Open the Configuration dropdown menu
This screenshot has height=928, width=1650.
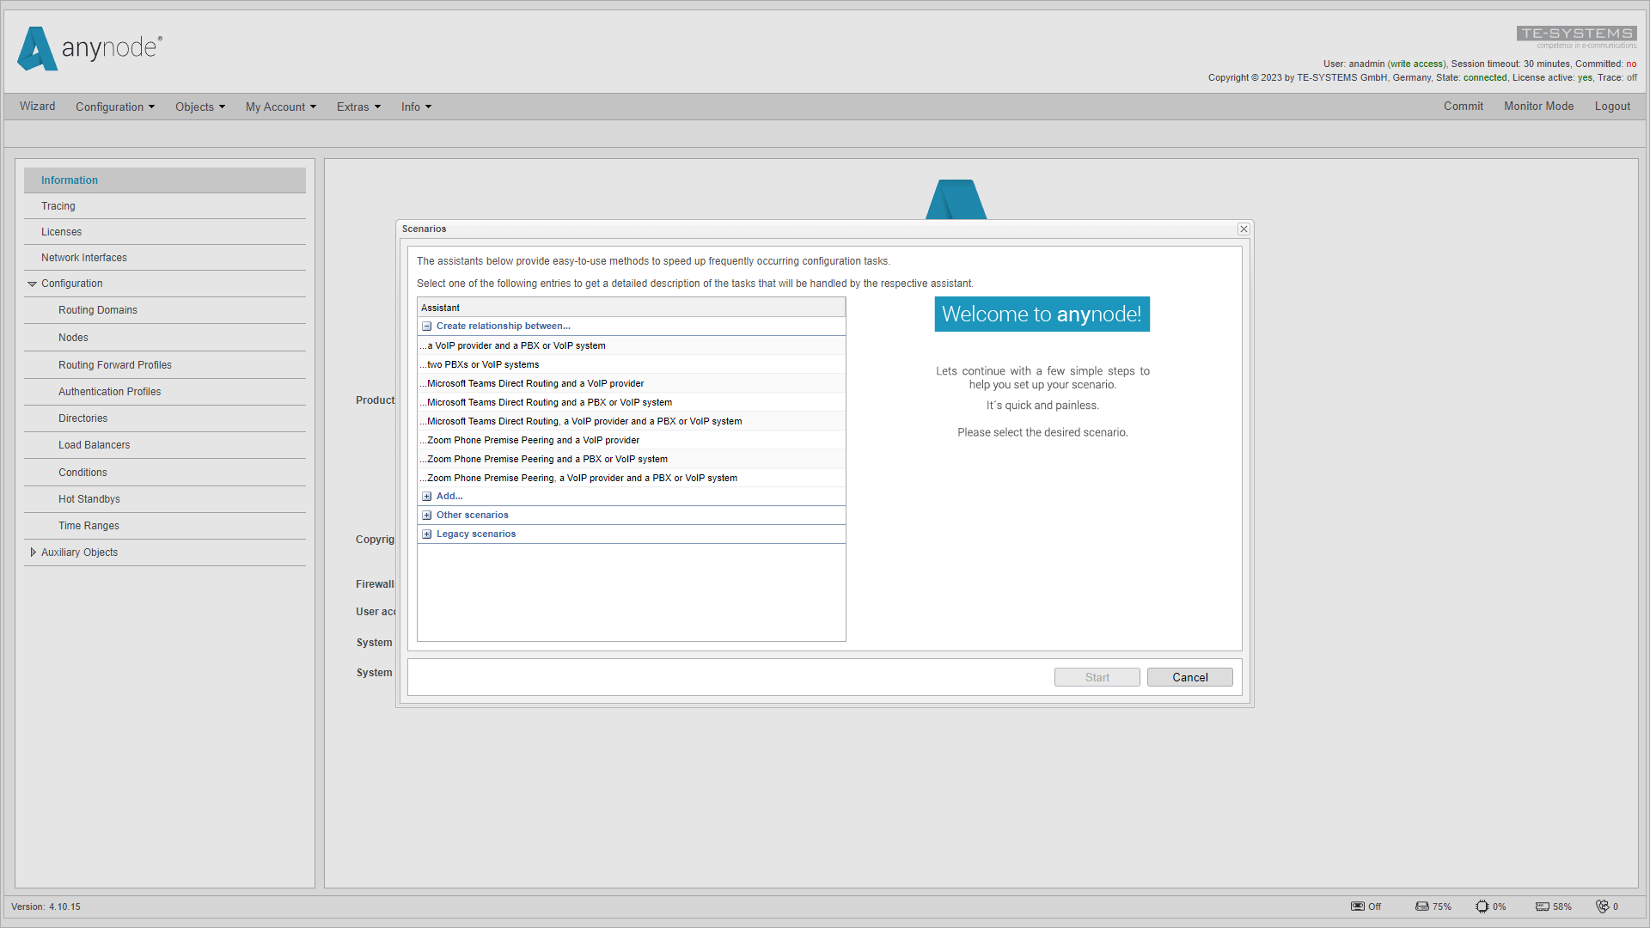(x=115, y=107)
